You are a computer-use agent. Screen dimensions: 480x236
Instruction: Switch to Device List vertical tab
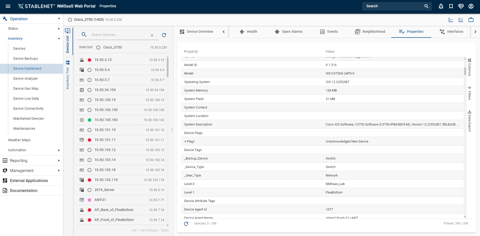click(68, 40)
